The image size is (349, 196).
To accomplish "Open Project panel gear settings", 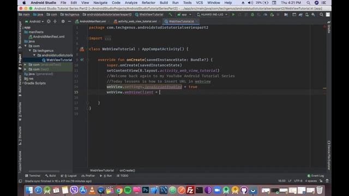I will click(63, 22).
